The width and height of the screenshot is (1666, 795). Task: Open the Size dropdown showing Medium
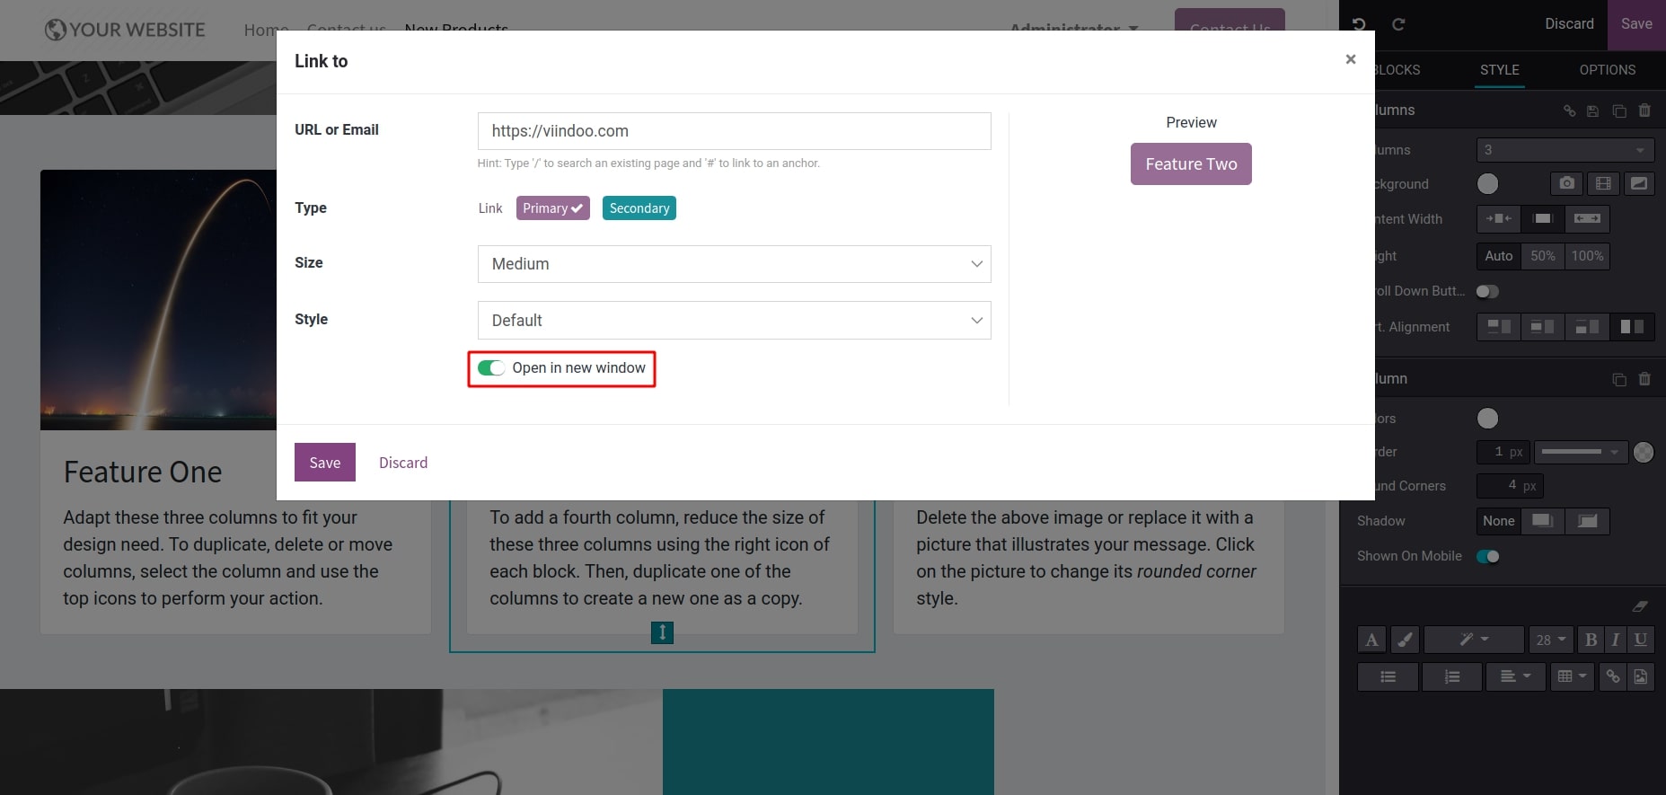point(734,264)
